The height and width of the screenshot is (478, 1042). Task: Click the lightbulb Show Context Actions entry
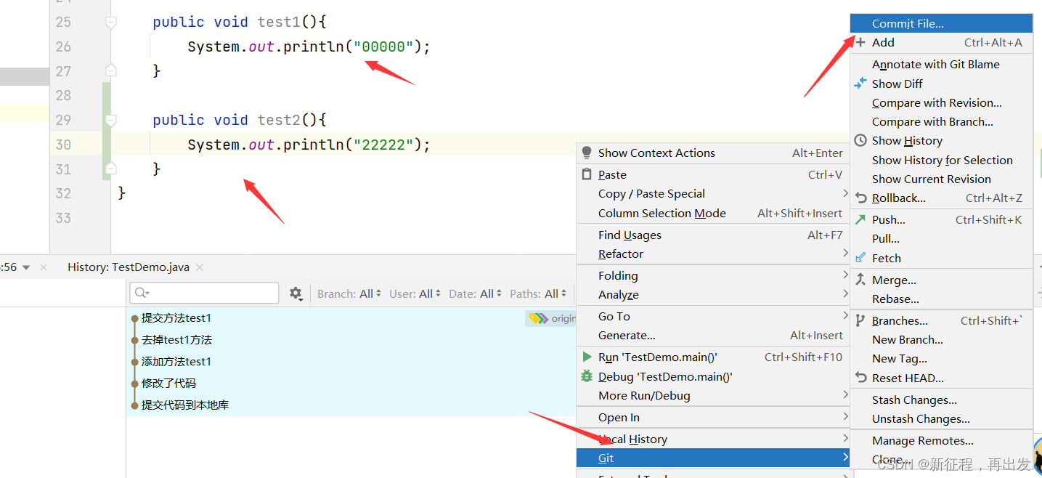tap(712, 153)
